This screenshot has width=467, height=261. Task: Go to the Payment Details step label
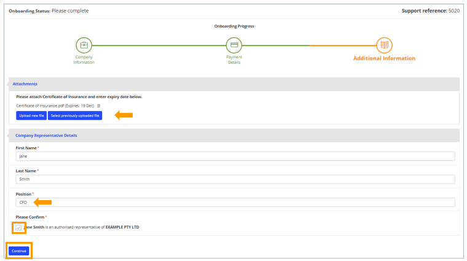tap(233, 60)
